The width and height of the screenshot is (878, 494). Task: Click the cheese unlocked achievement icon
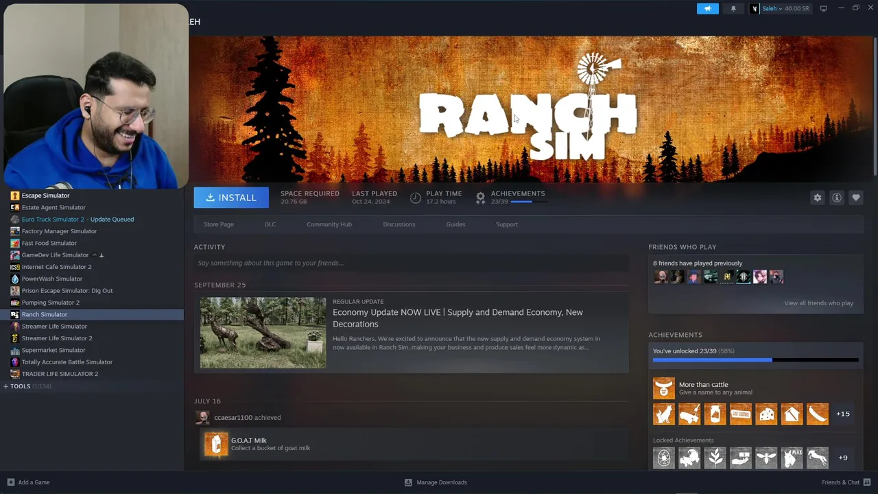[766, 414]
